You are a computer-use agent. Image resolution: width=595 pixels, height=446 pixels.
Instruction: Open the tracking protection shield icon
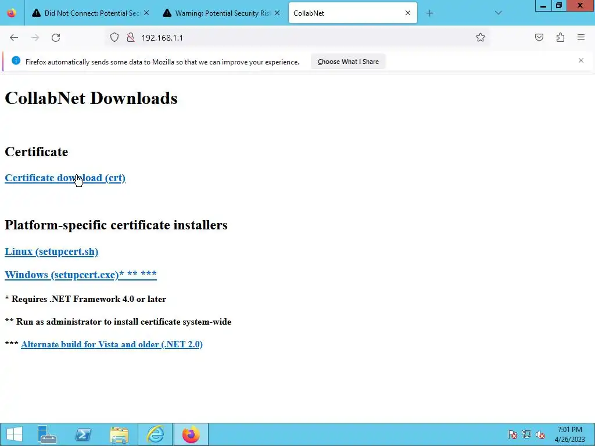pos(114,38)
